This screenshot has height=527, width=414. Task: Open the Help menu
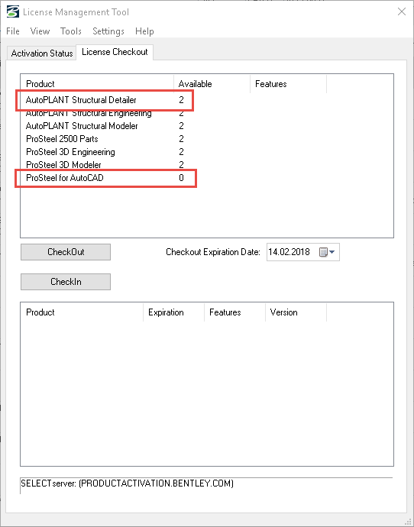coord(144,31)
